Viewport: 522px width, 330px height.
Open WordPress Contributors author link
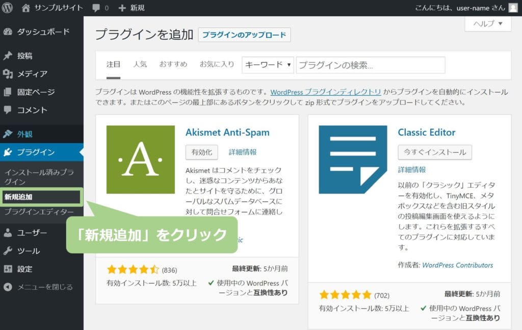[x=457, y=265]
